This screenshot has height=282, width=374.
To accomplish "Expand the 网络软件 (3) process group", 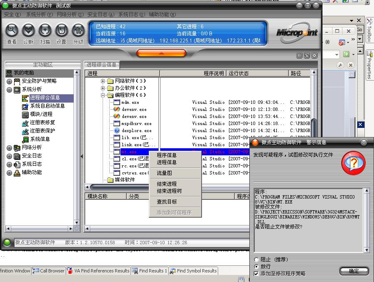I will [103, 81].
